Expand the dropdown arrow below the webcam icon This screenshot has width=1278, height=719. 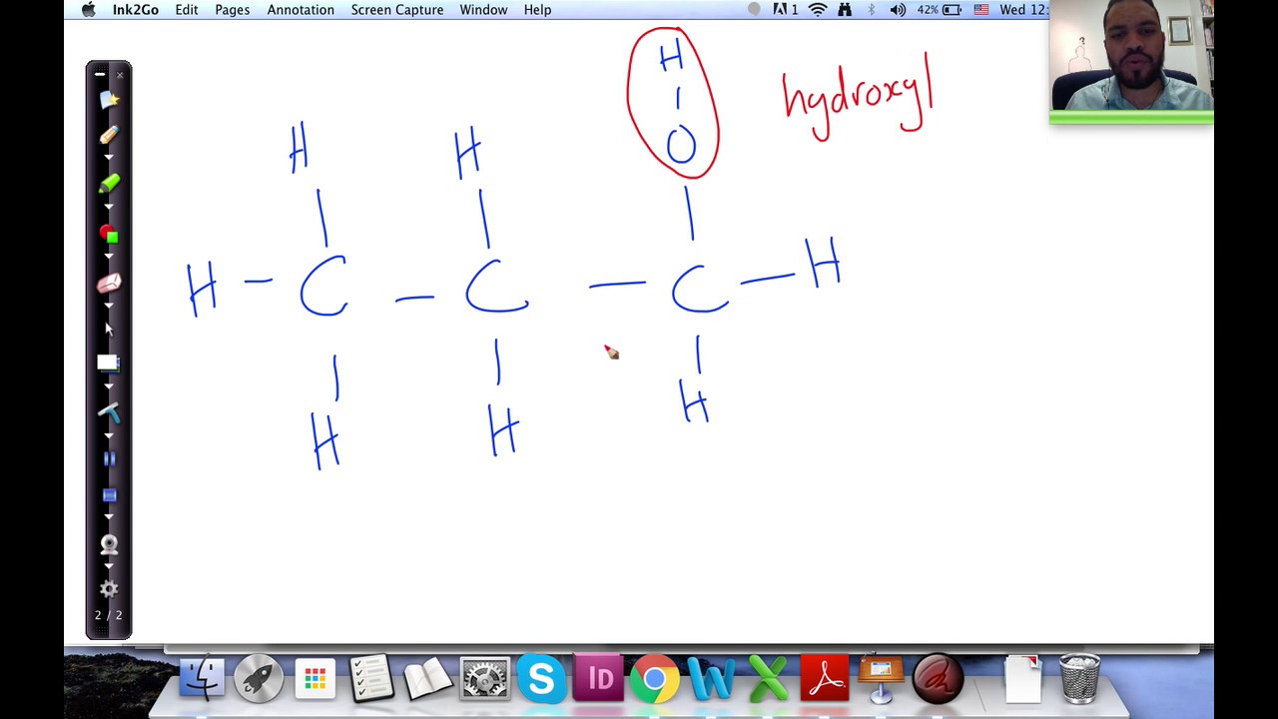(x=109, y=566)
